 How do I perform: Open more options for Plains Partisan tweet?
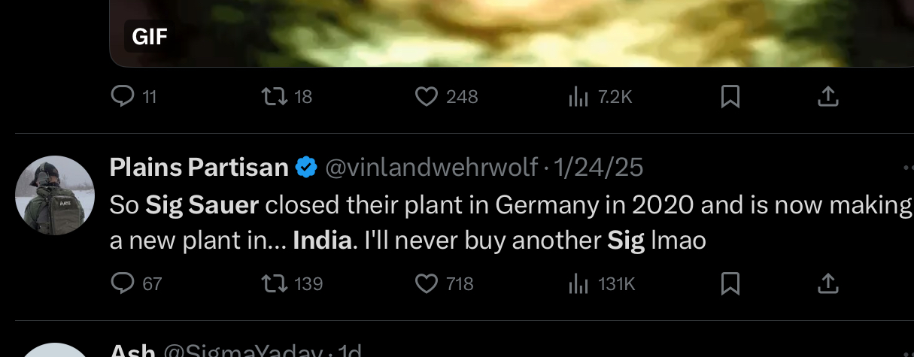tap(906, 168)
